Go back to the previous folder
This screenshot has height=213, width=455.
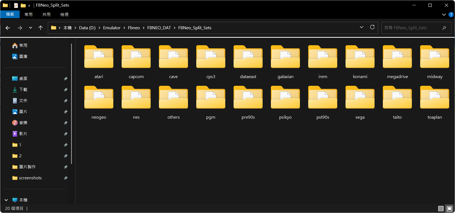[x=8, y=28]
